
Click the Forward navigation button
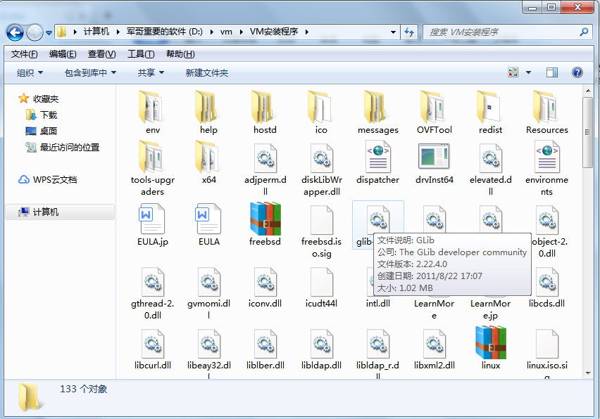(35, 32)
